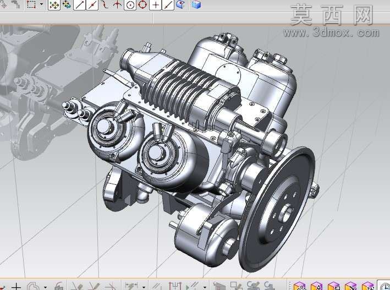
Task: Toggle Point on Curve snap
Action: click(x=168, y=4)
